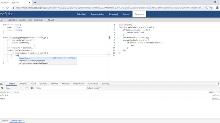
Task: Open the Options menu
Action: click(22, 20)
